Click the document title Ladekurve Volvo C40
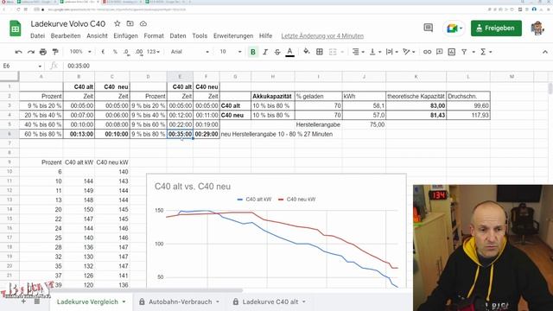This screenshot has width=553, height=311. (68, 24)
